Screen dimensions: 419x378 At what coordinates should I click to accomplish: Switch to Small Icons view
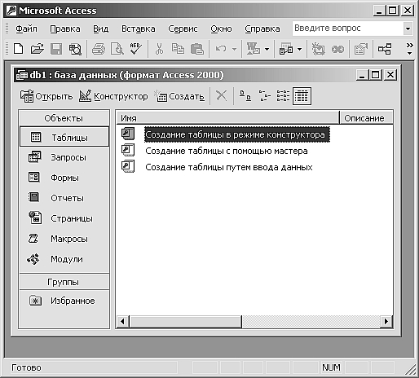tap(264, 96)
